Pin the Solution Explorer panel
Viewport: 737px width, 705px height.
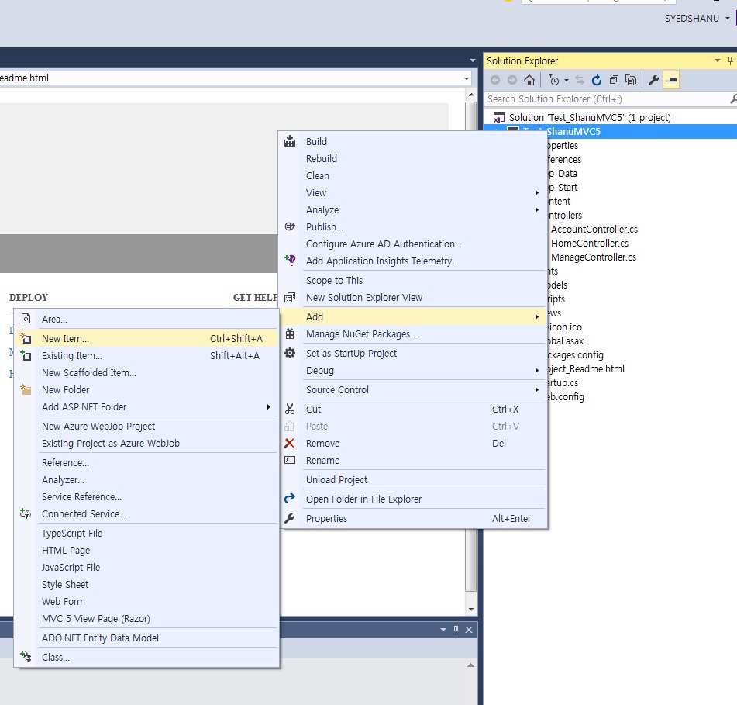coord(730,60)
